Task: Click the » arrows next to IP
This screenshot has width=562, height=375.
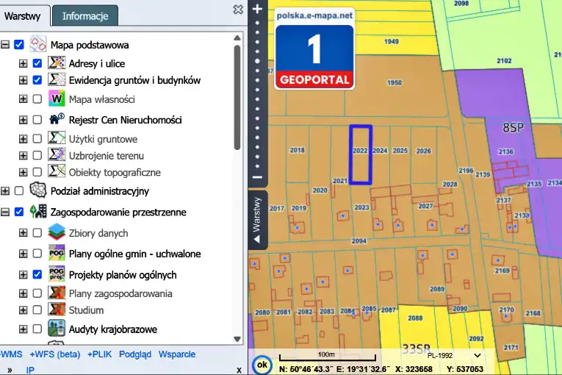Action: point(10,371)
